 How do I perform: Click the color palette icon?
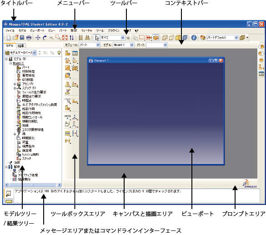click(203, 37)
